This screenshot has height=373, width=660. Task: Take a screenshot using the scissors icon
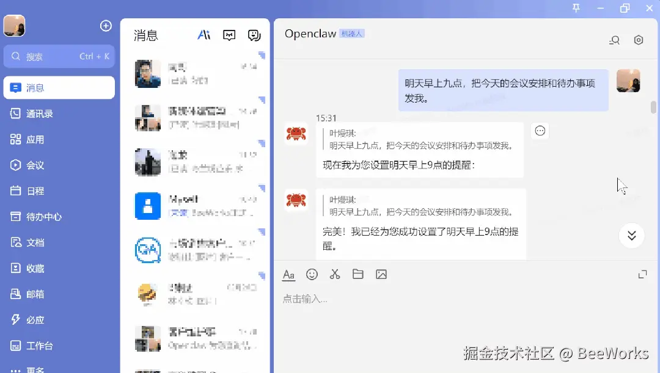(x=335, y=274)
